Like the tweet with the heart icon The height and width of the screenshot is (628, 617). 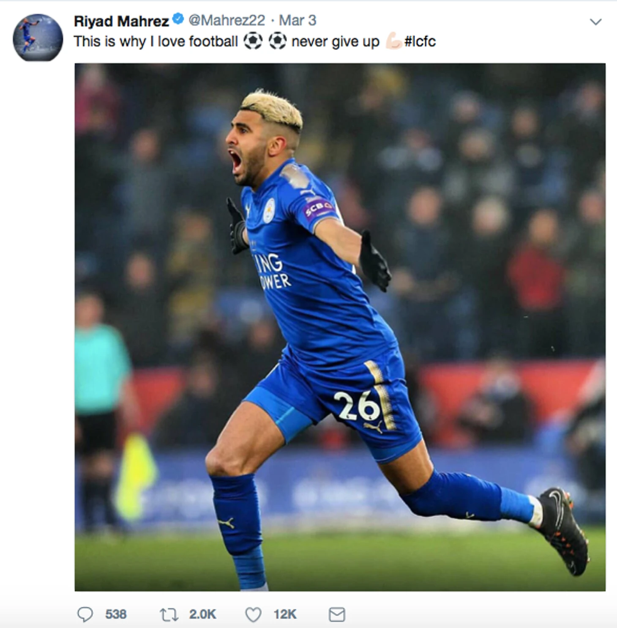coord(254,614)
